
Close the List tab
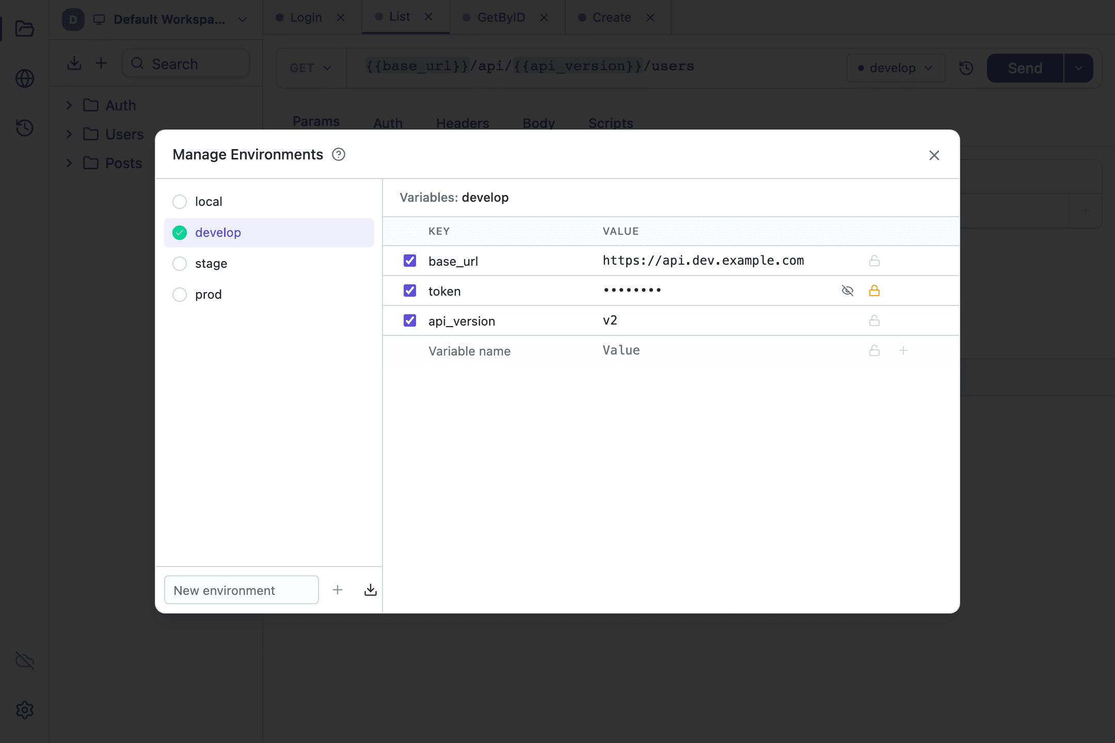click(428, 17)
